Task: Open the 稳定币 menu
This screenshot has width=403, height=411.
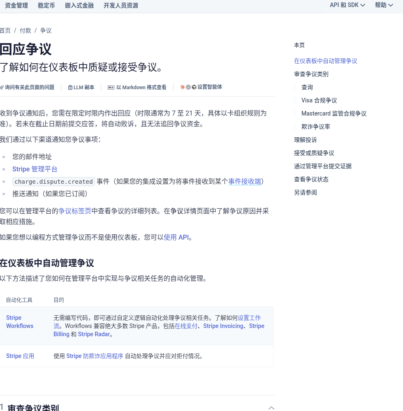Action: pyautogui.click(x=46, y=5)
